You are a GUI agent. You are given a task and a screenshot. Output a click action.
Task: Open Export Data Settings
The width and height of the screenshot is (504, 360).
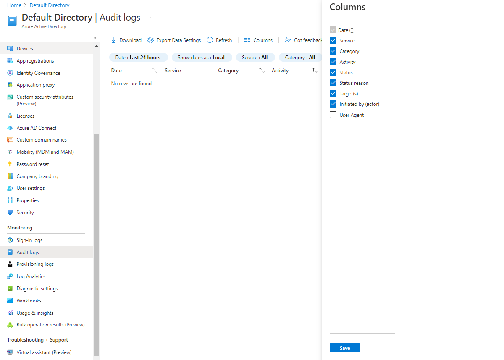pos(174,40)
